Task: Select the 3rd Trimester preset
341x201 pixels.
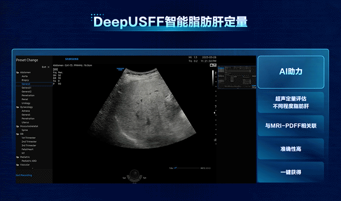Action: 29,146
